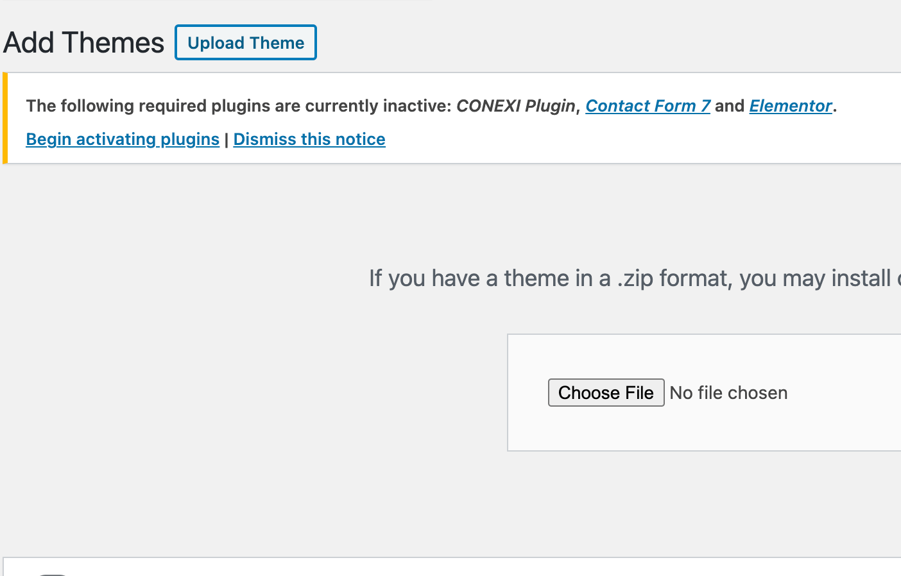Click the 'No file chosen' label

click(x=728, y=393)
